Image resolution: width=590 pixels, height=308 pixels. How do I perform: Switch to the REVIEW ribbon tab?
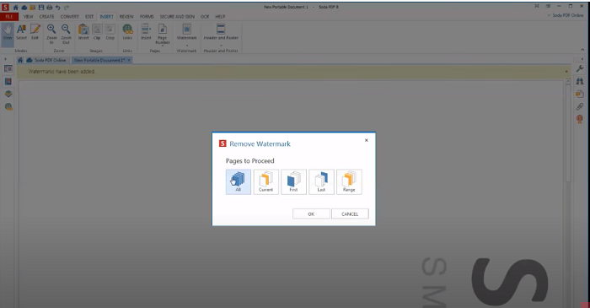point(126,17)
